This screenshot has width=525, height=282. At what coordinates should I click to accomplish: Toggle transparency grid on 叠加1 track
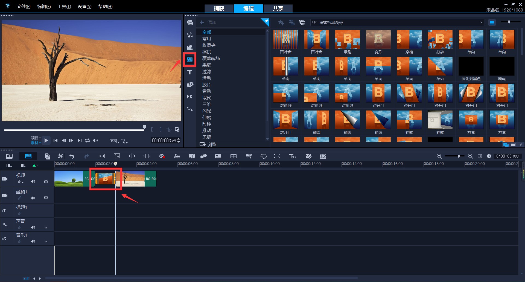click(46, 197)
